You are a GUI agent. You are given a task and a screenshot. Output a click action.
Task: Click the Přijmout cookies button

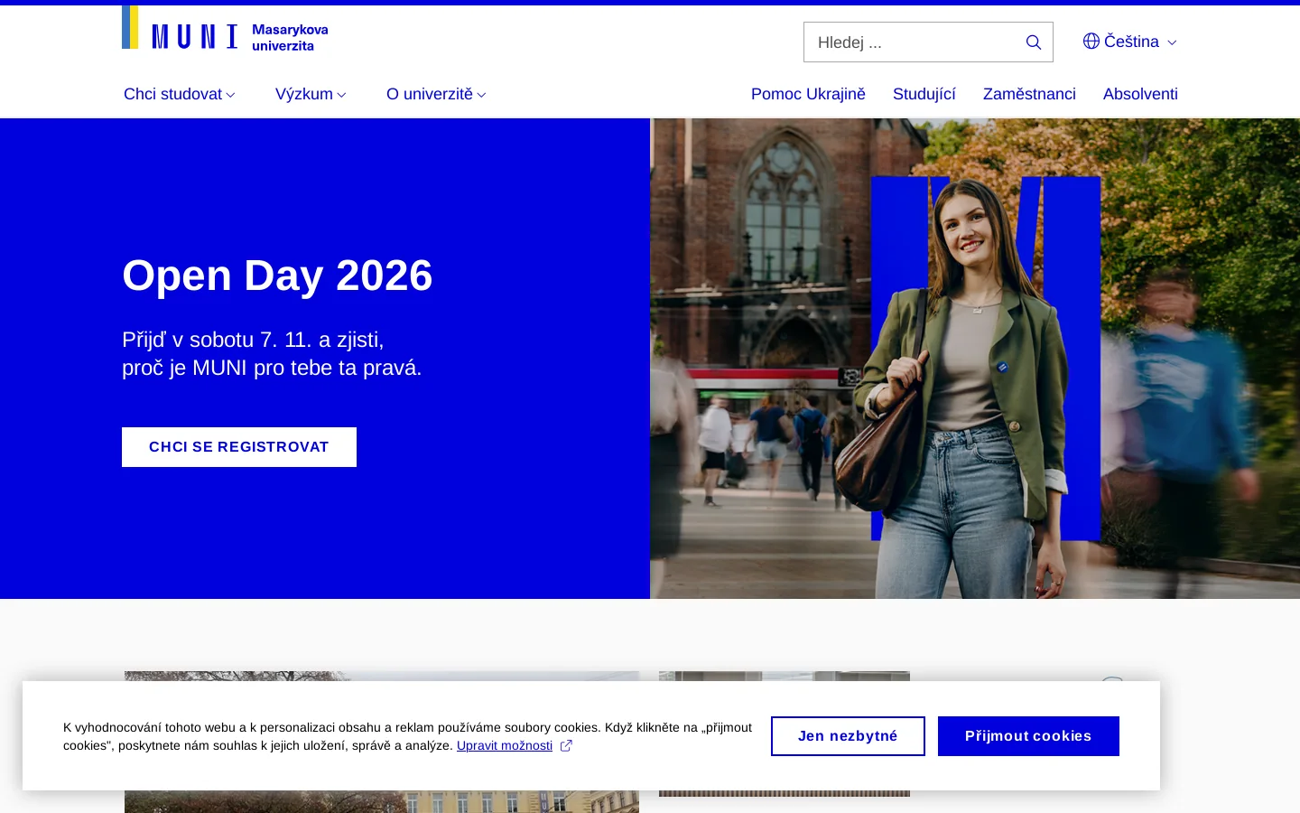coord(1028,736)
